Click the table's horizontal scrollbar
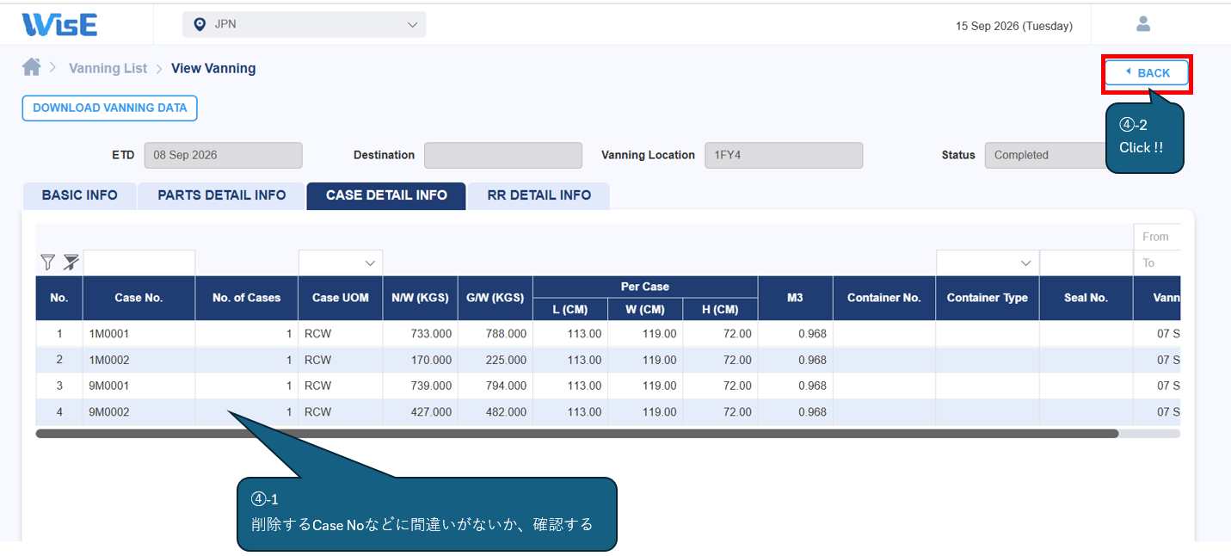Screen dimensions: 1231x556 click(x=577, y=434)
